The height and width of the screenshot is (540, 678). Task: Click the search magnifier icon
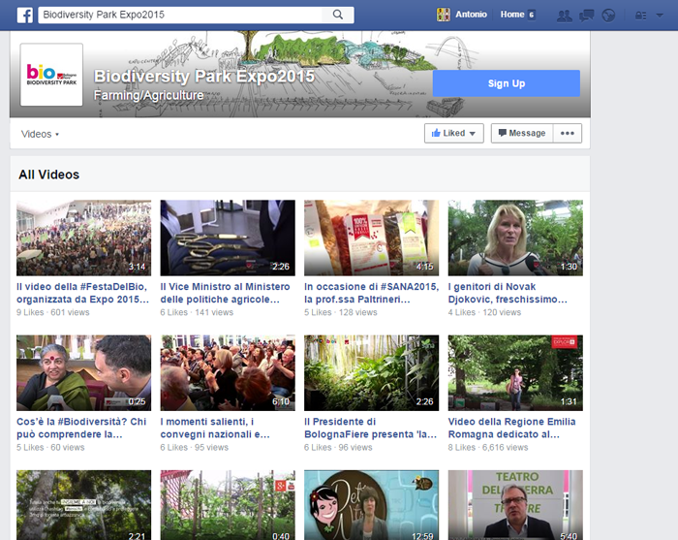point(338,15)
